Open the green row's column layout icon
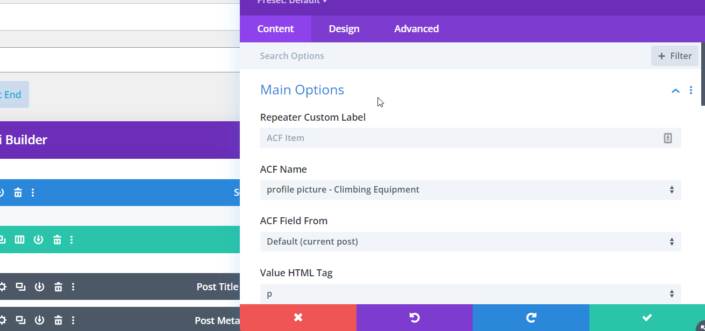Viewport: 705px width, 331px height. pyautogui.click(x=19, y=240)
